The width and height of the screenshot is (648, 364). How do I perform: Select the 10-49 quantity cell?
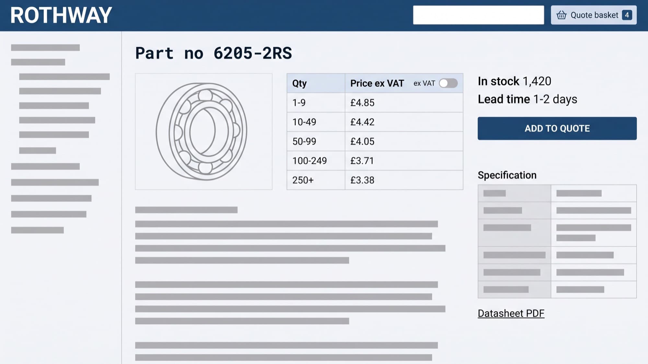pyautogui.click(x=316, y=122)
